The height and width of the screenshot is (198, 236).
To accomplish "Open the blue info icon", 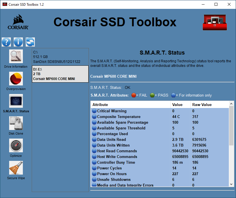I will click(18, 42).
